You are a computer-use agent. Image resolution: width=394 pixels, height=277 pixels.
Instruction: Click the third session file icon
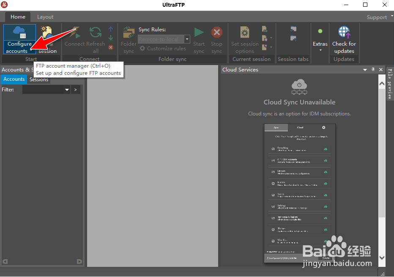tap(264, 47)
